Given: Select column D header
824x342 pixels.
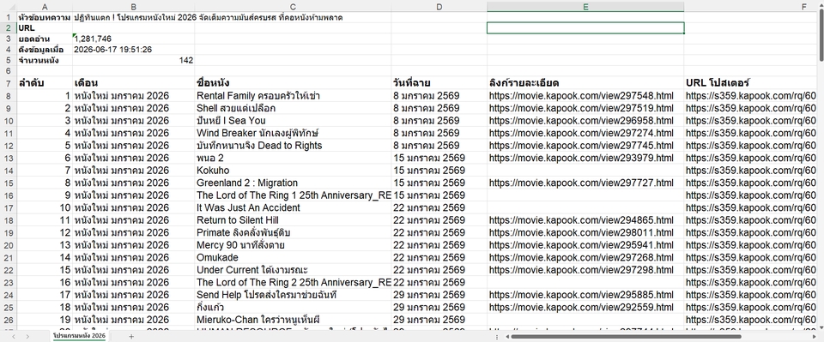Looking at the screenshot, I should click(439, 7).
